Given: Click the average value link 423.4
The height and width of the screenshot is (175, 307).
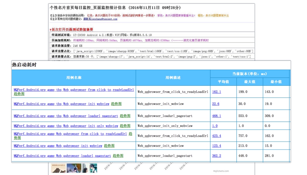Looking at the screenshot, I should pos(216,136).
